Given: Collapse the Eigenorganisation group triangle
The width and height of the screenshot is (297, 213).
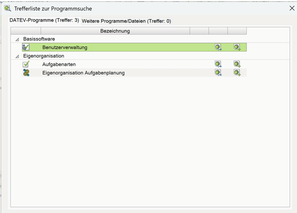Looking at the screenshot, I should point(17,57).
